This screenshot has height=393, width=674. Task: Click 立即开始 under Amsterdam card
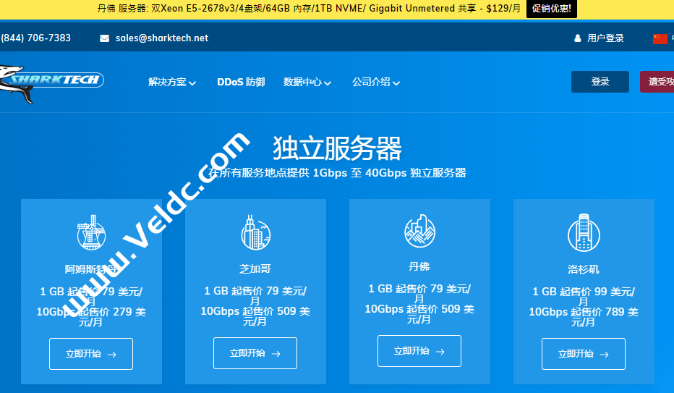(x=91, y=354)
